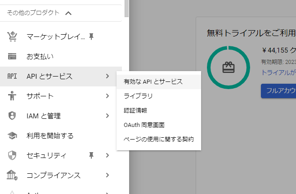The width and height of the screenshot is (296, 194).
Task: Open ライブラリ in the API submenu
Action: click(x=159, y=96)
